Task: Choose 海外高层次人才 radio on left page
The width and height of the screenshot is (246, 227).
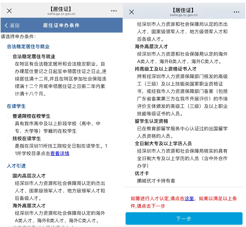Action: pos(9,206)
